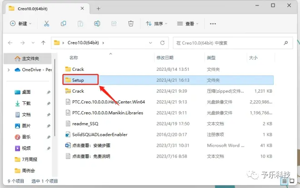Unpin Pictures (图片) quick access pin
Image resolution: width=300 pixels, height=188 pixels.
coord(49,126)
